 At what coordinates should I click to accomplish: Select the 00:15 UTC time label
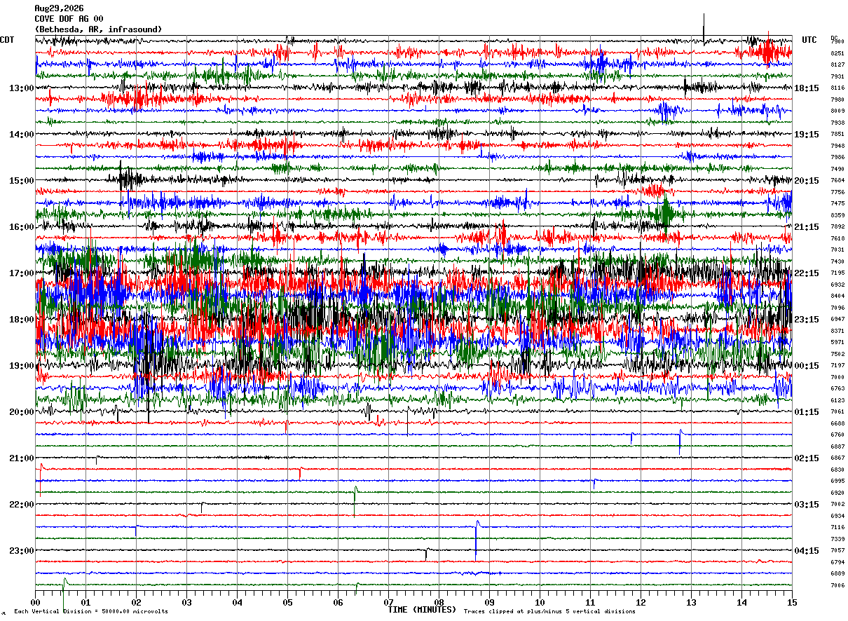[807, 366]
